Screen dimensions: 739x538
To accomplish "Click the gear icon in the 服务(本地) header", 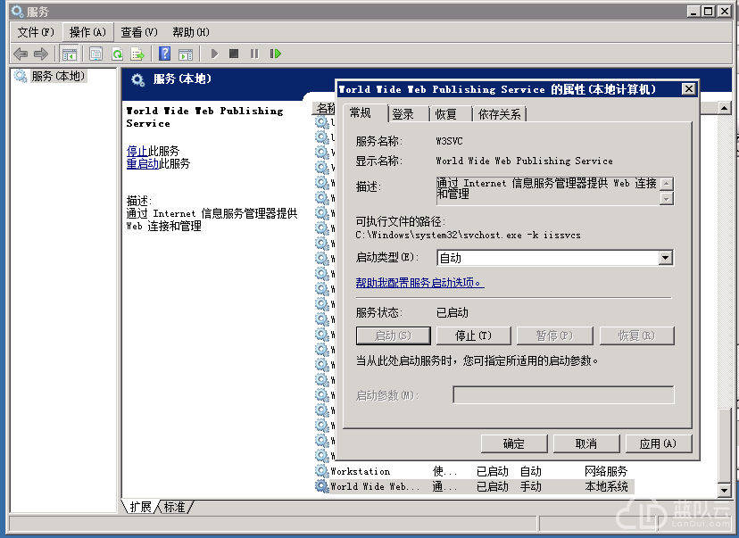I will (137, 79).
